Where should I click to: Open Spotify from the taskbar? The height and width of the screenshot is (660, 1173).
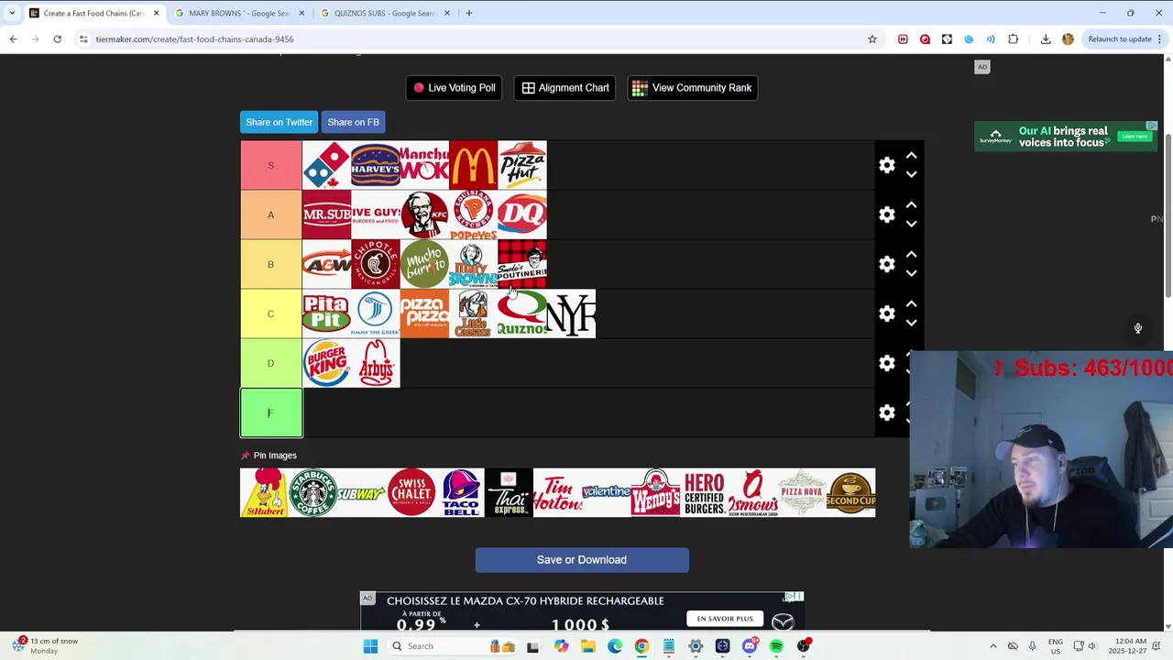click(x=776, y=646)
